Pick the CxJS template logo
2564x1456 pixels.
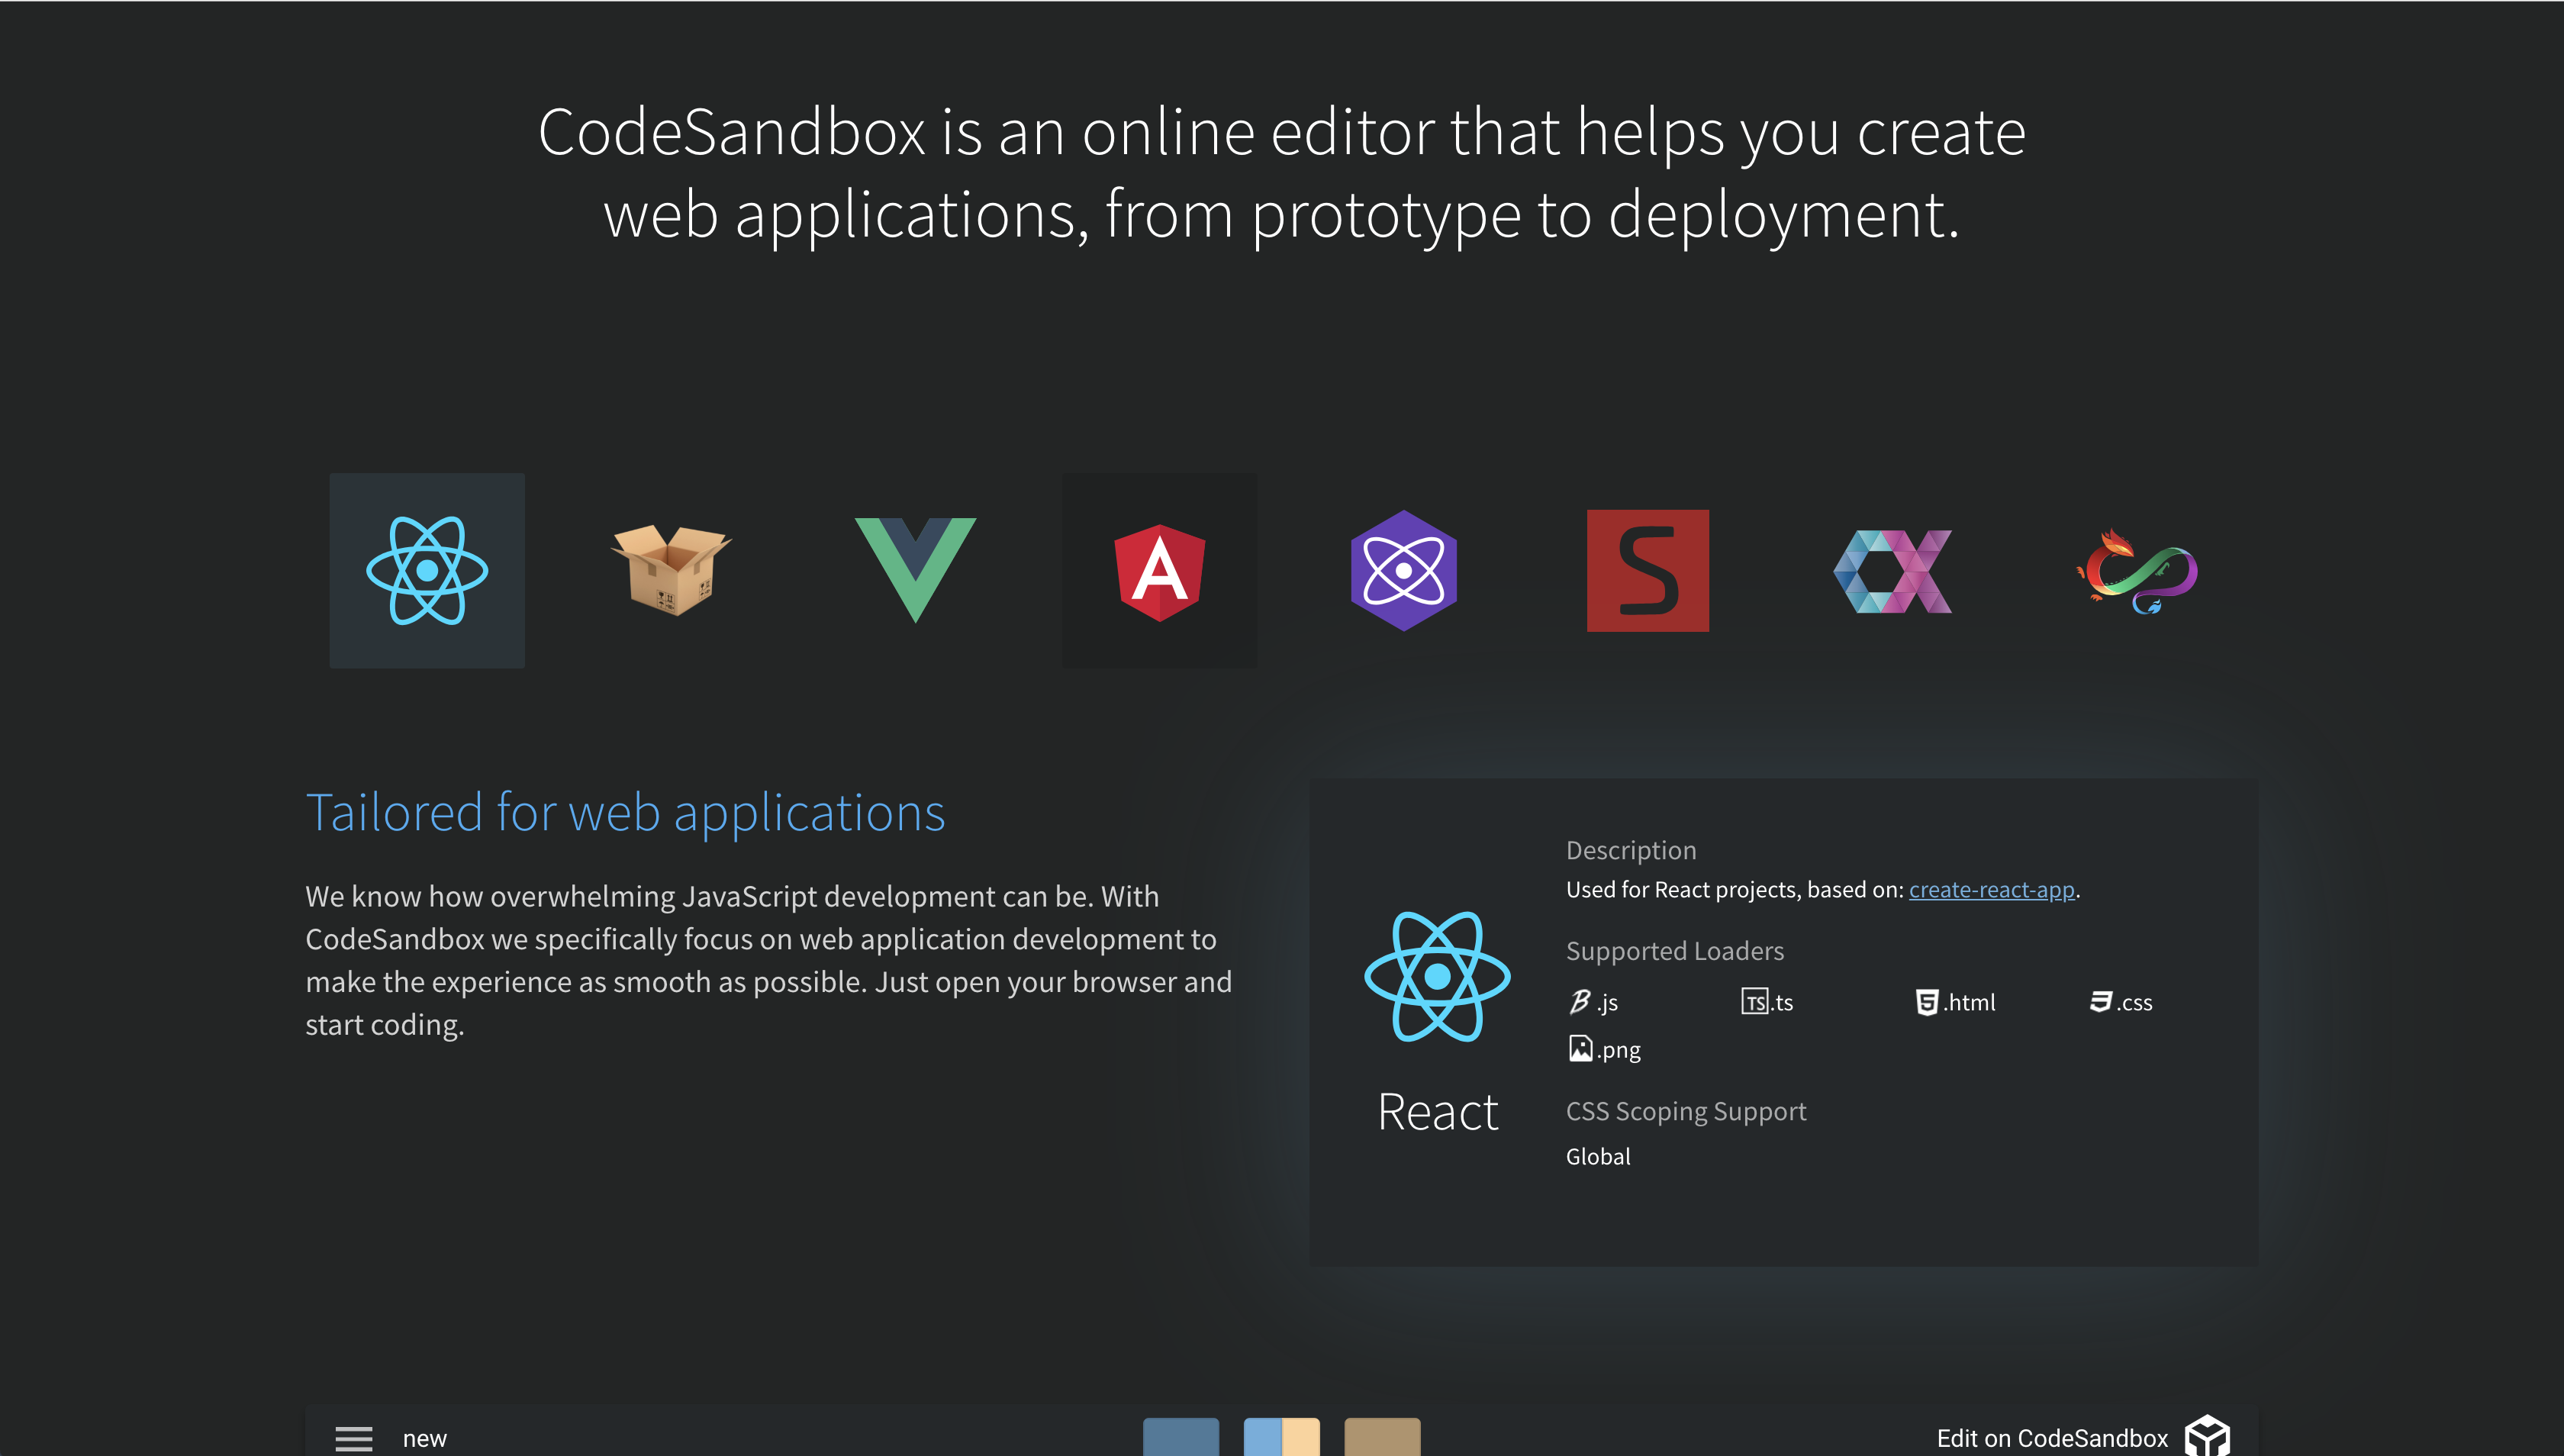1892,570
